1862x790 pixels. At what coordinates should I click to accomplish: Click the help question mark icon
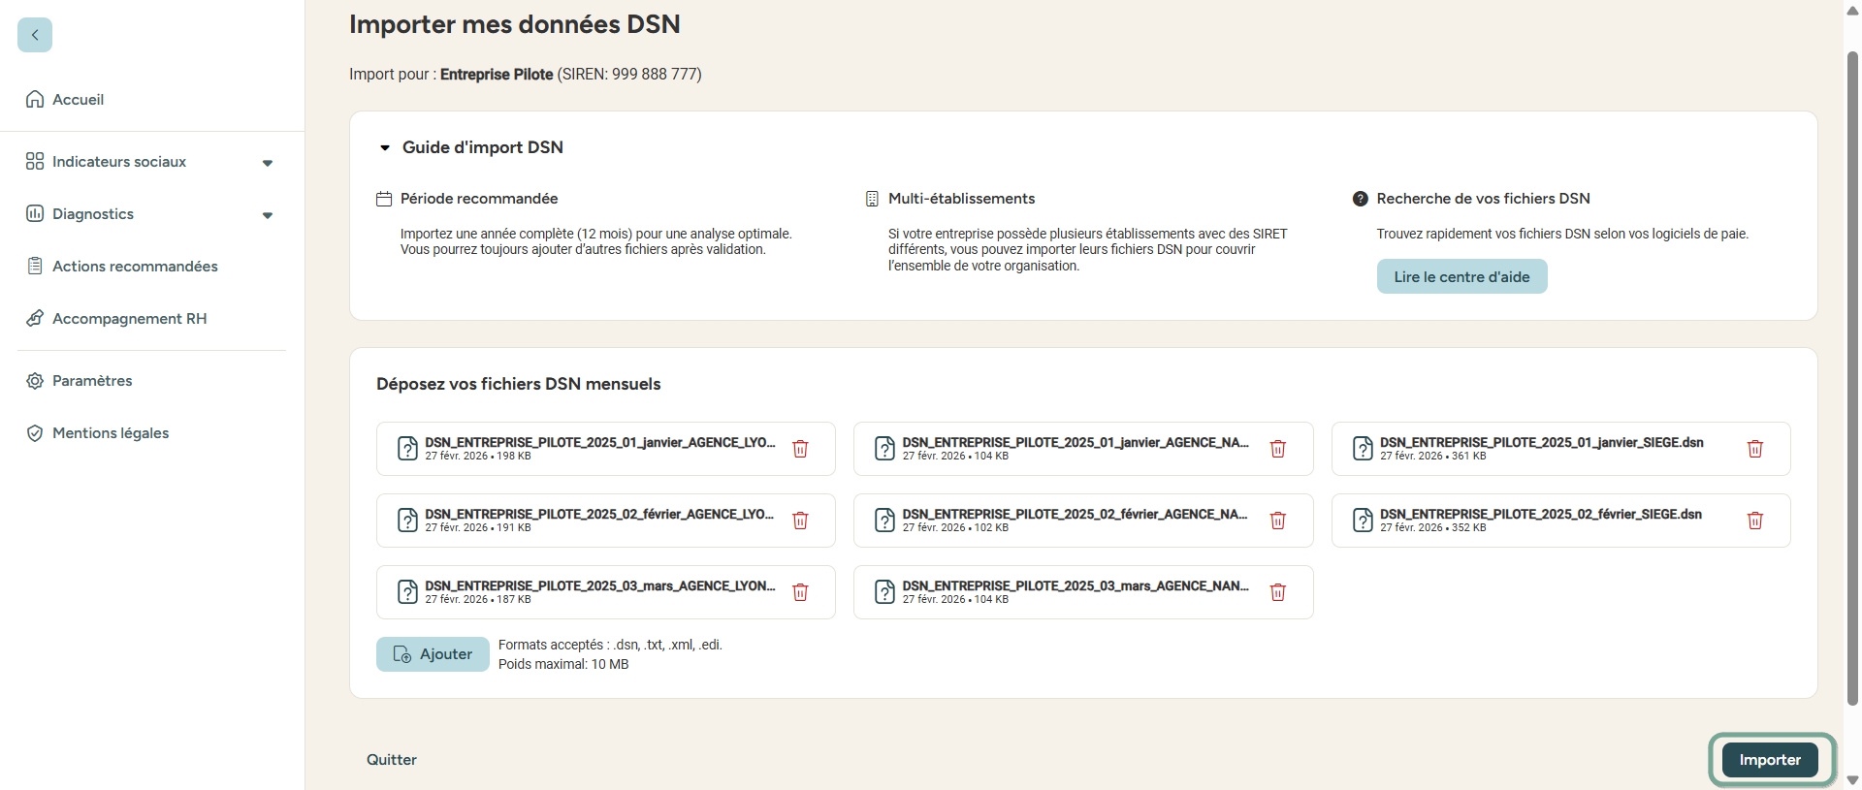pyautogui.click(x=1360, y=199)
